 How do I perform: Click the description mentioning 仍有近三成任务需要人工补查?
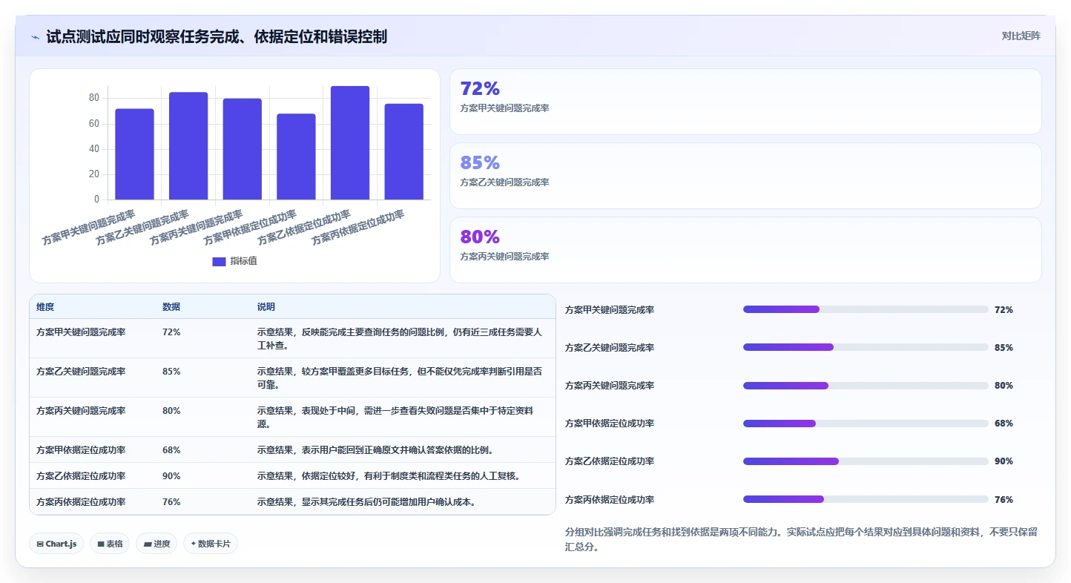tap(400, 339)
